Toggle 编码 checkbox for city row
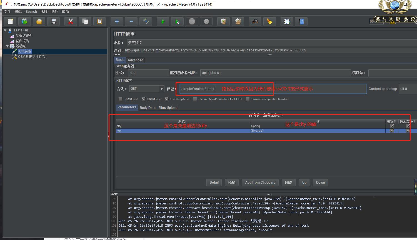 coord(392,126)
